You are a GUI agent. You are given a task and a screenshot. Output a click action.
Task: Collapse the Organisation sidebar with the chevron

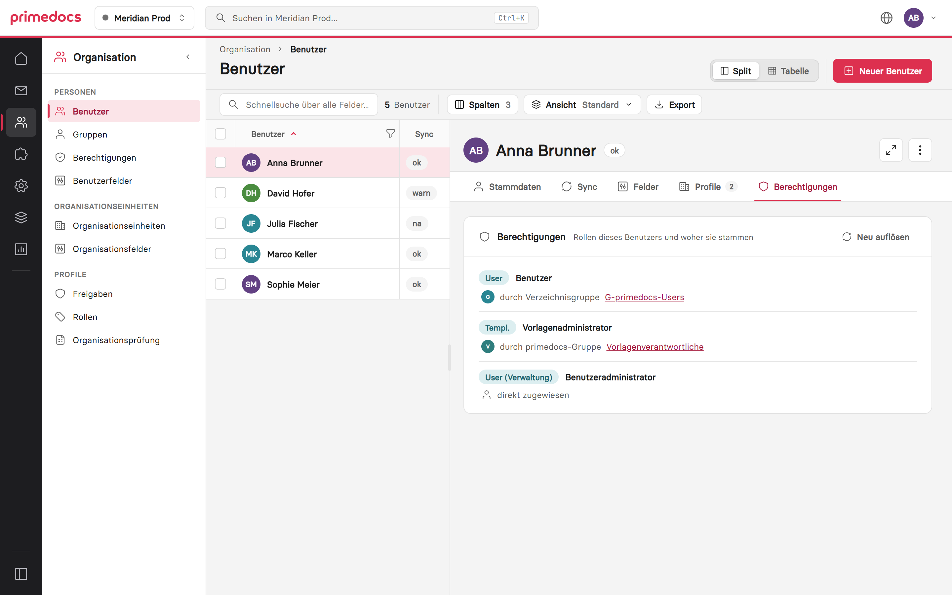click(188, 57)
